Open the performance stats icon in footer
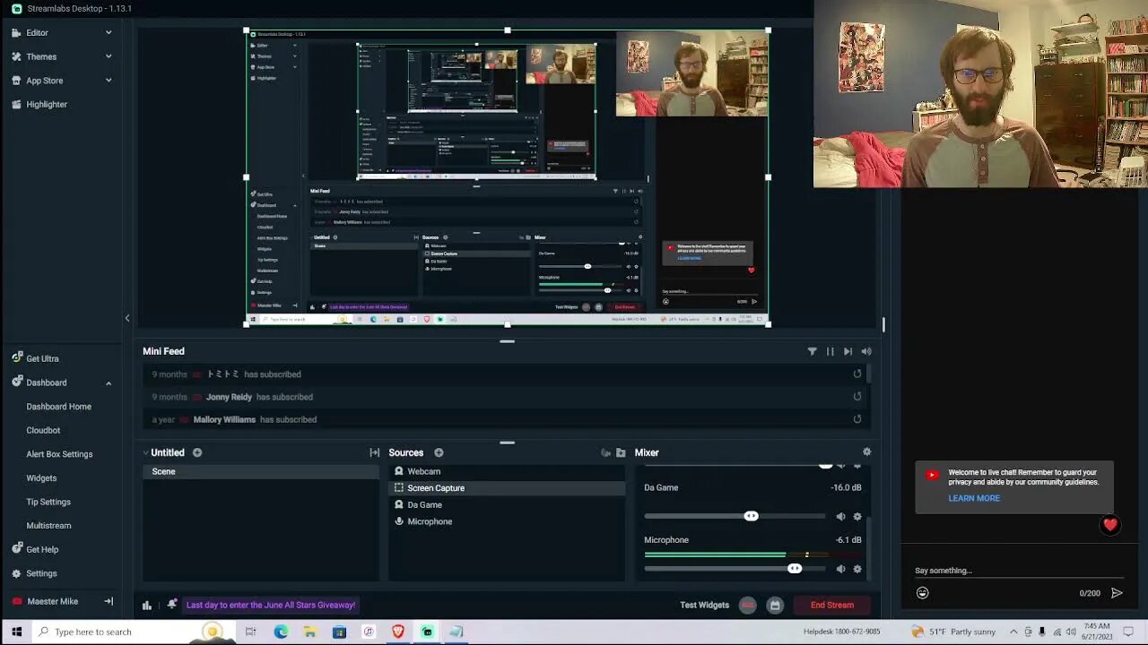 (147, 605)
